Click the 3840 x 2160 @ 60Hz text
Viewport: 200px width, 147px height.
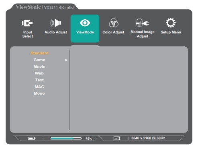coord(148,138)
